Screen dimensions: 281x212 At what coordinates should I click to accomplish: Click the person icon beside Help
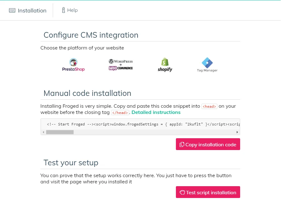63,10
